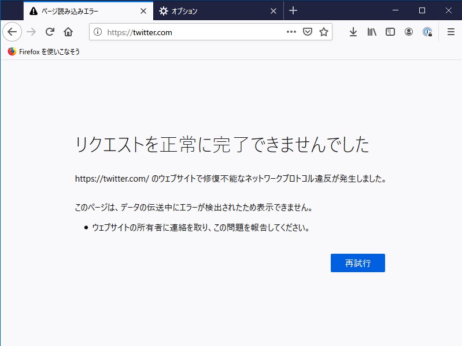Click the forward navigation arrow
This screenshot has height=346, width=462.
31,32
